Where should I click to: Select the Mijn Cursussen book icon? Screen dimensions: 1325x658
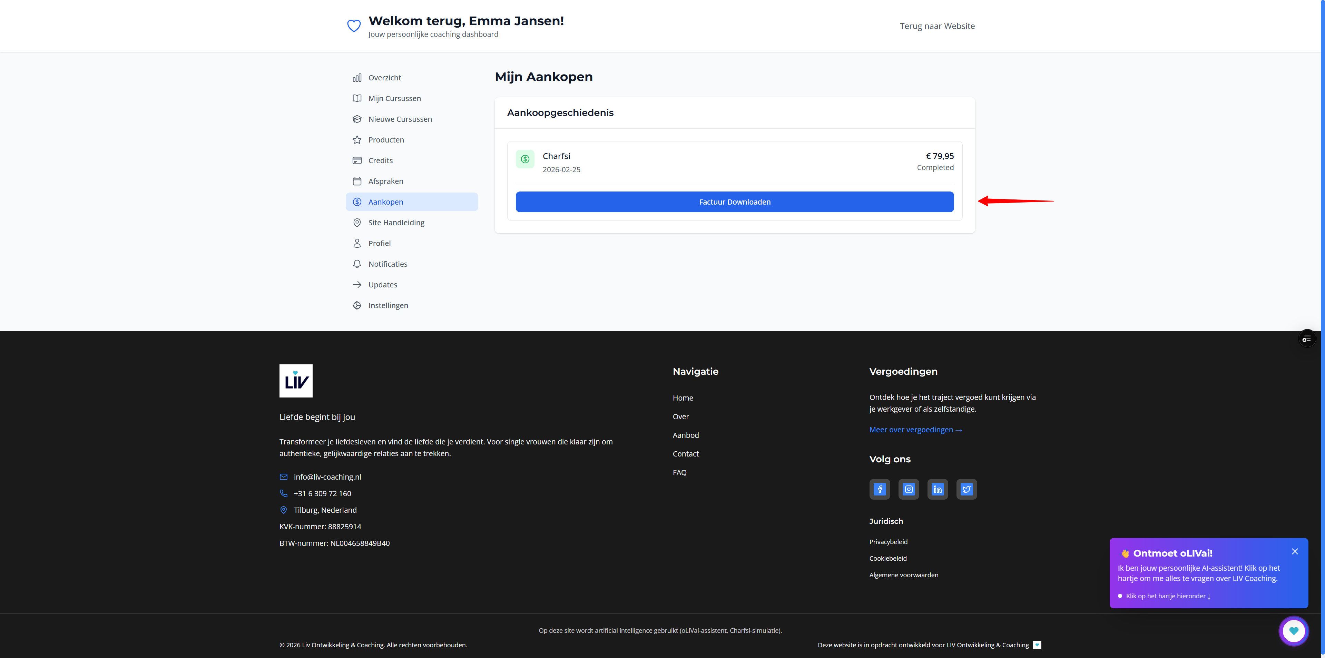click(x=357, y=98)
